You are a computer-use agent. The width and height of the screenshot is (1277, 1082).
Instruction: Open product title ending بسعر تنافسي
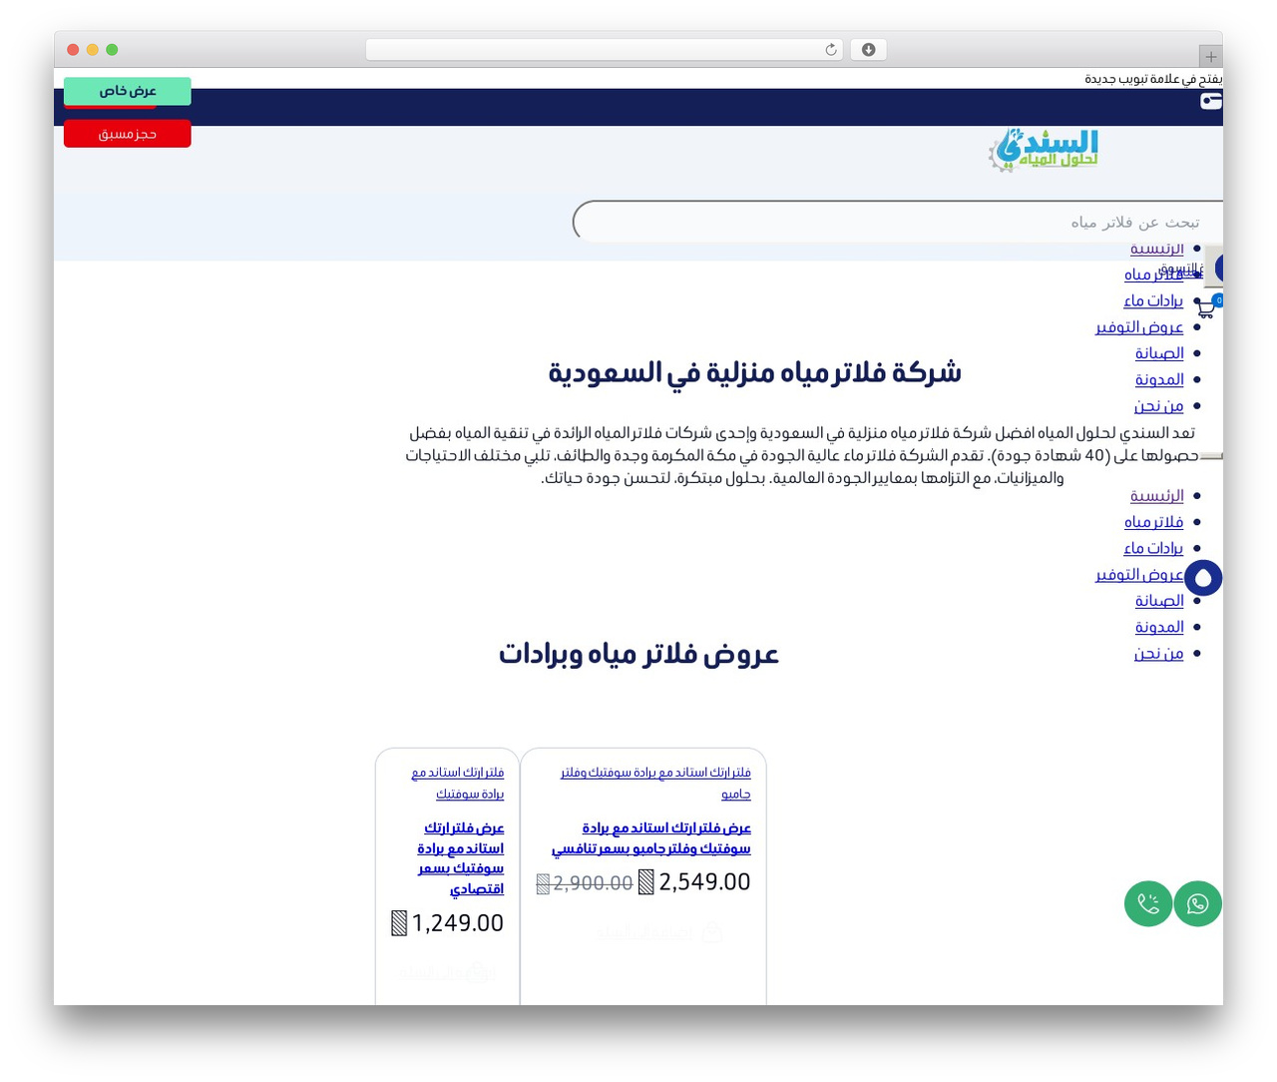[651, 838]
